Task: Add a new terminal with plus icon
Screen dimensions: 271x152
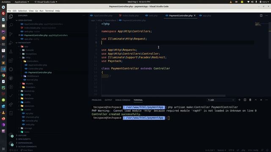Action: 239,100
